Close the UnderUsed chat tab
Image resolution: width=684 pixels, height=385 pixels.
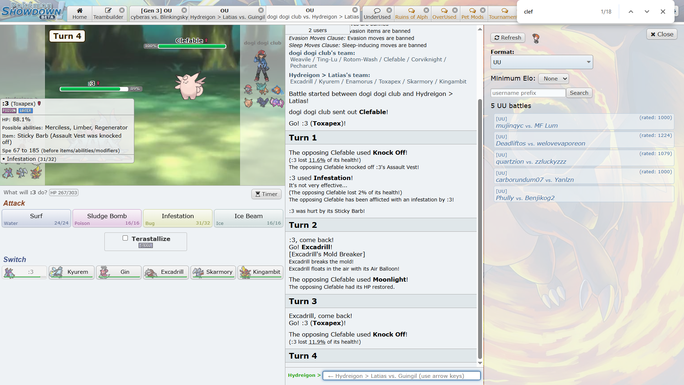pyautogui.click(x=389, y=10)
